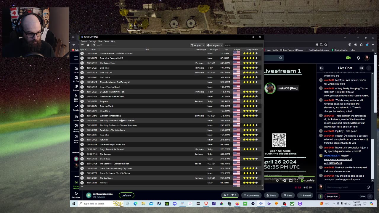Select Devil May Cry in the game list

[x=170, y=72]
